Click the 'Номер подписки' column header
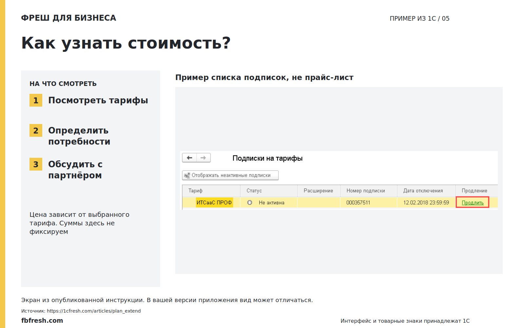This screenshot has width=524, height=328. 369,191
